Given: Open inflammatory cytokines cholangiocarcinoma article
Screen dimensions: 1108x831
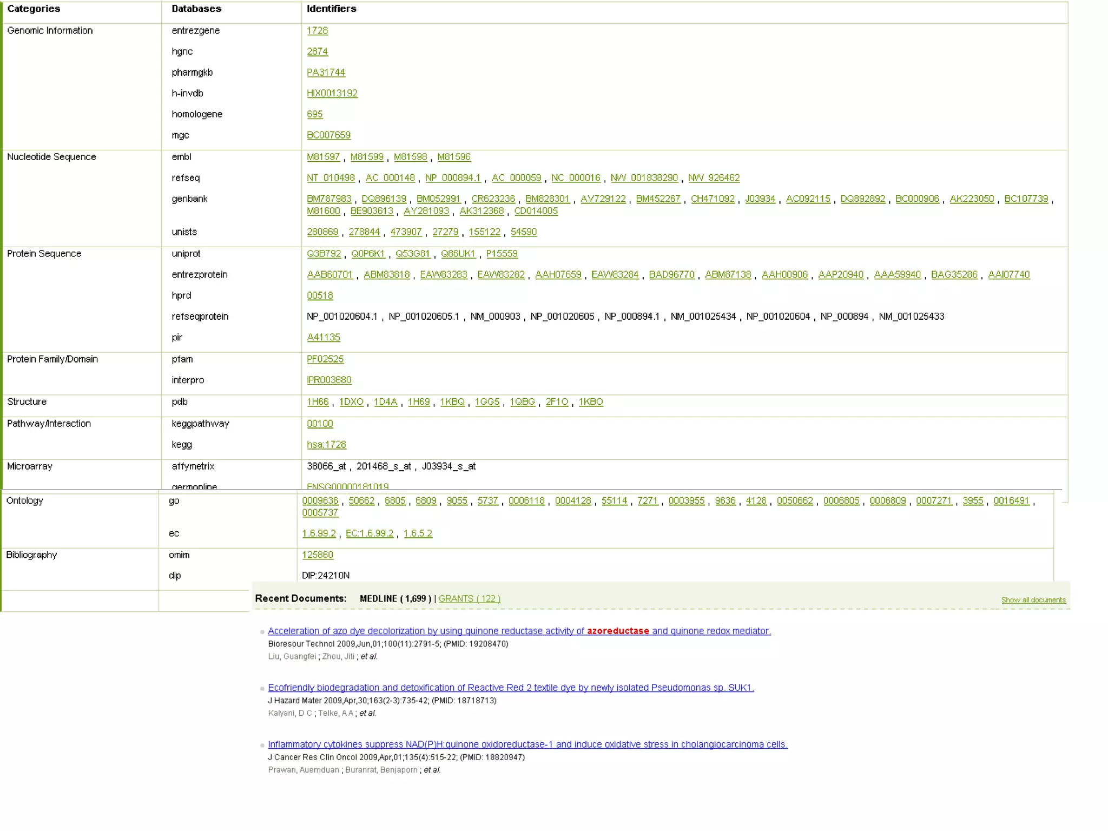Looking at the screenshot, I should click(527, 745).
